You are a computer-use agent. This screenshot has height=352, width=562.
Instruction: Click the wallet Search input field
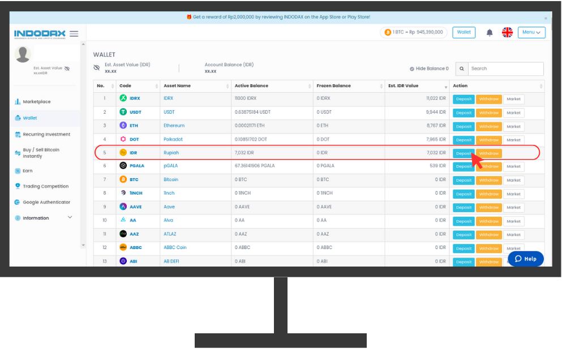tap(506, 68)
